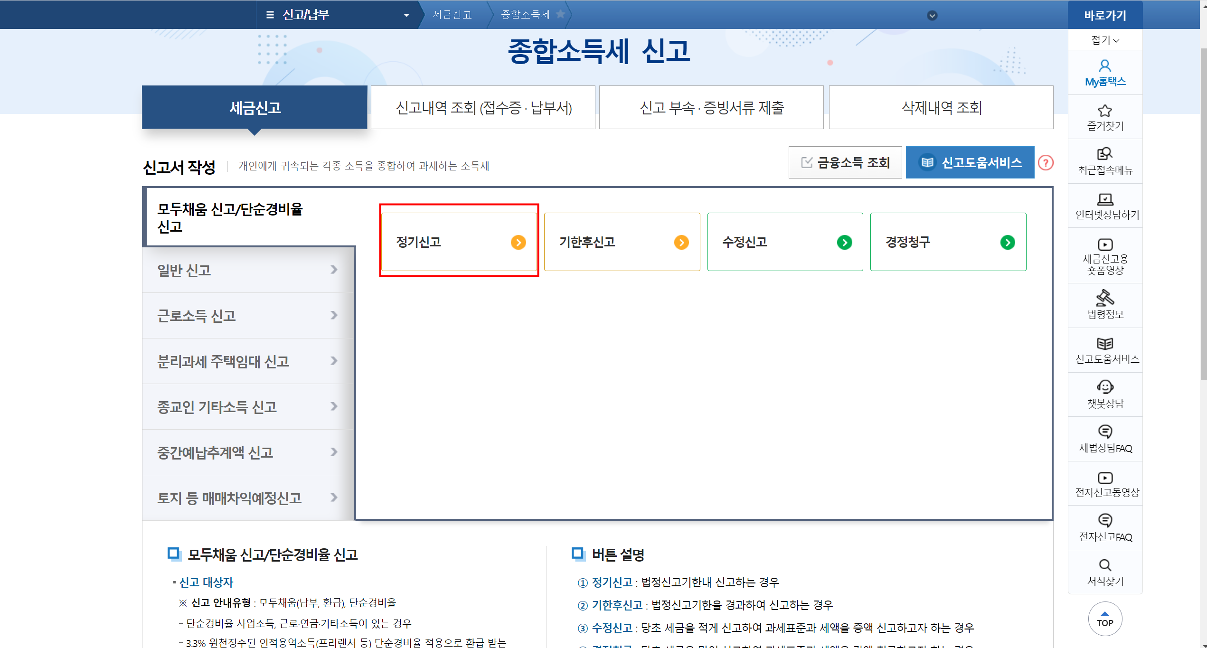Click 중간예납추계액 신고 menu label

pyautogui.click(x=215, y=453)
